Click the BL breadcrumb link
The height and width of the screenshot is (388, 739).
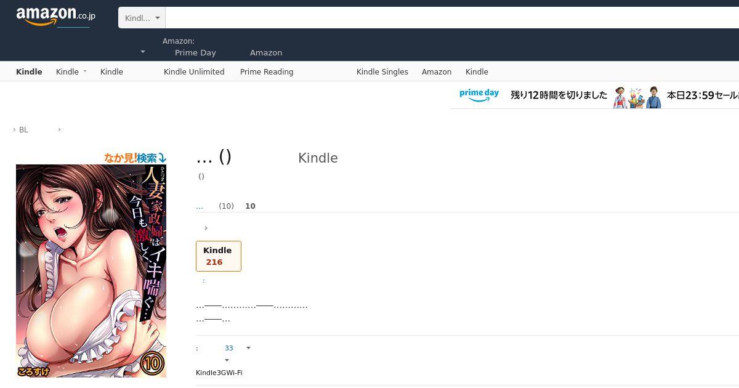[x=23, y=130]
